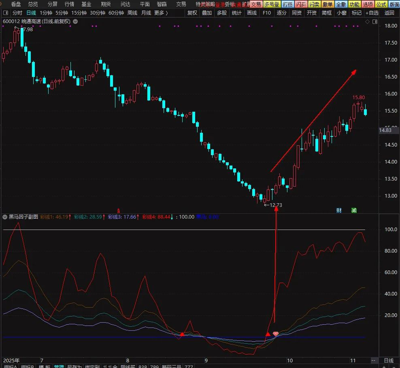This screenshot has height=368, width=400.
Task: Open the 行情 menu
Action: point(70,4)
